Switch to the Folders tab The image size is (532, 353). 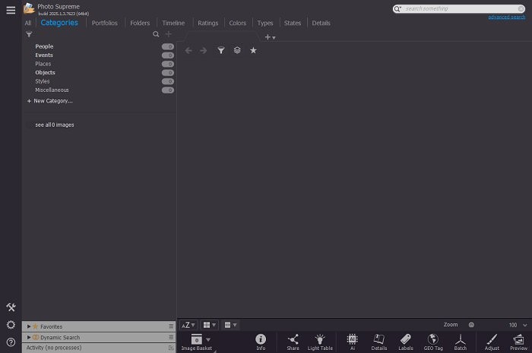coord(140,23)
